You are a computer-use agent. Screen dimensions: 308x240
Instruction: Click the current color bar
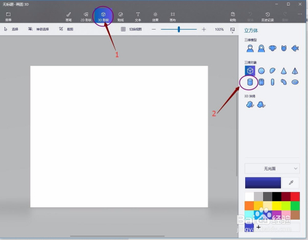pos(263,183)
